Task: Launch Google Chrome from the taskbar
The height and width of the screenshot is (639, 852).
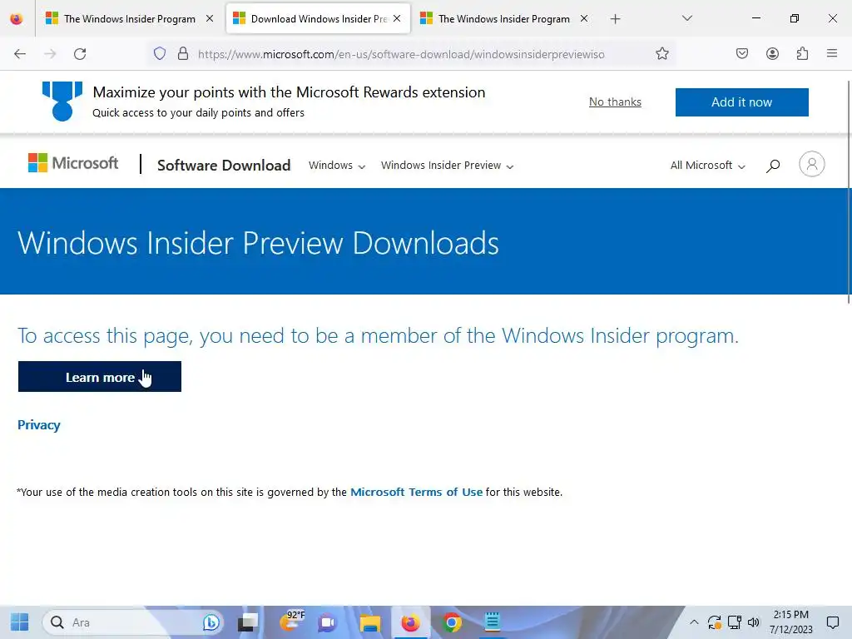Action: [x=452, y=622]
